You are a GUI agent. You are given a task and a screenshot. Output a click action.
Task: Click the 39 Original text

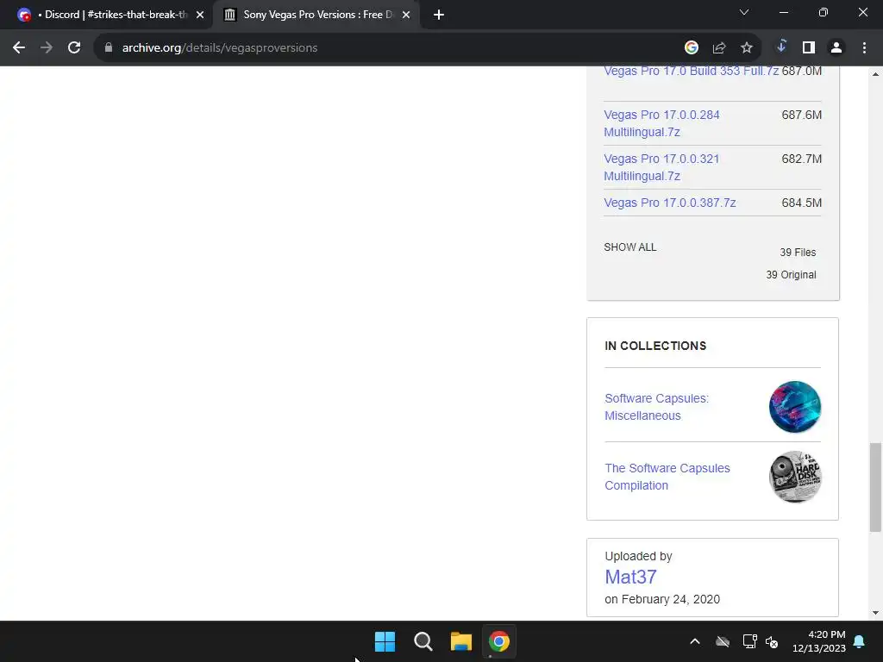(791, 275)
